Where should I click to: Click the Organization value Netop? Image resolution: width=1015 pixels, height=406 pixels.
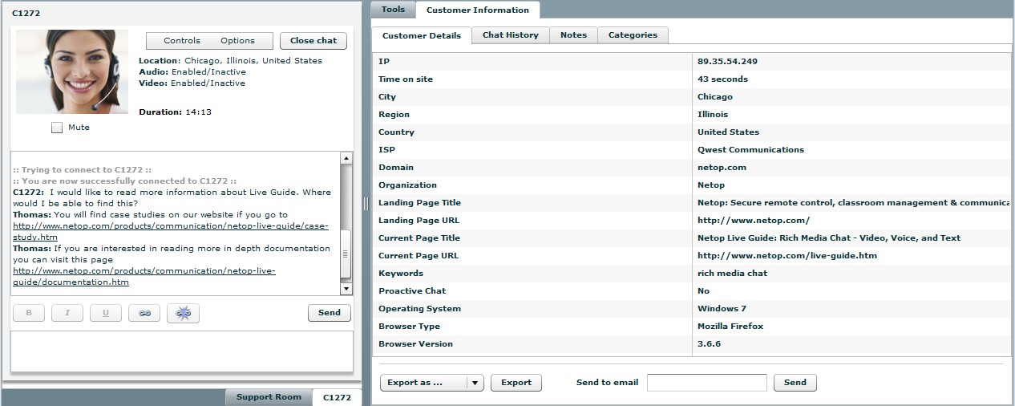tap(711, 185)
